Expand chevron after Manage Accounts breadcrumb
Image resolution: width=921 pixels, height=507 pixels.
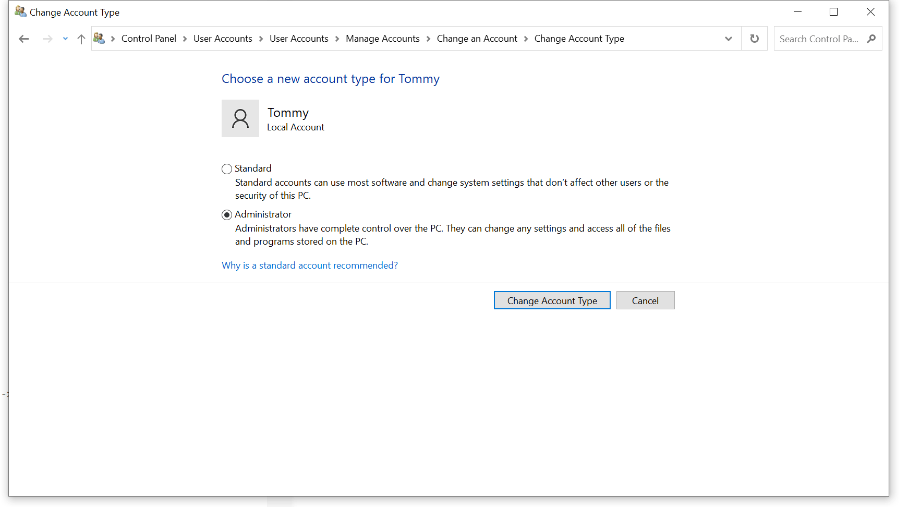(x=429, y=39)
